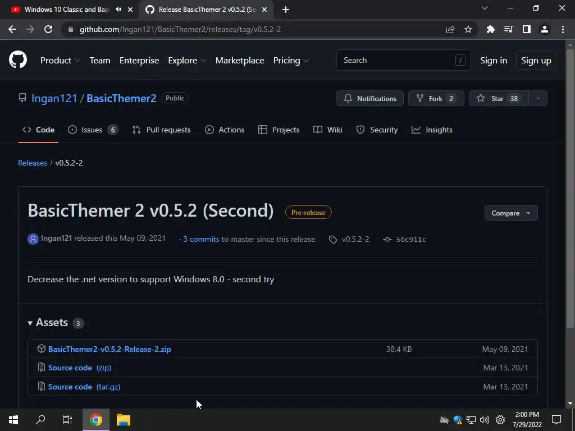The width and height of the screenshot is (575, 431).
Task: Toggle Chrome side panel icon
Action: coord(527,29)
